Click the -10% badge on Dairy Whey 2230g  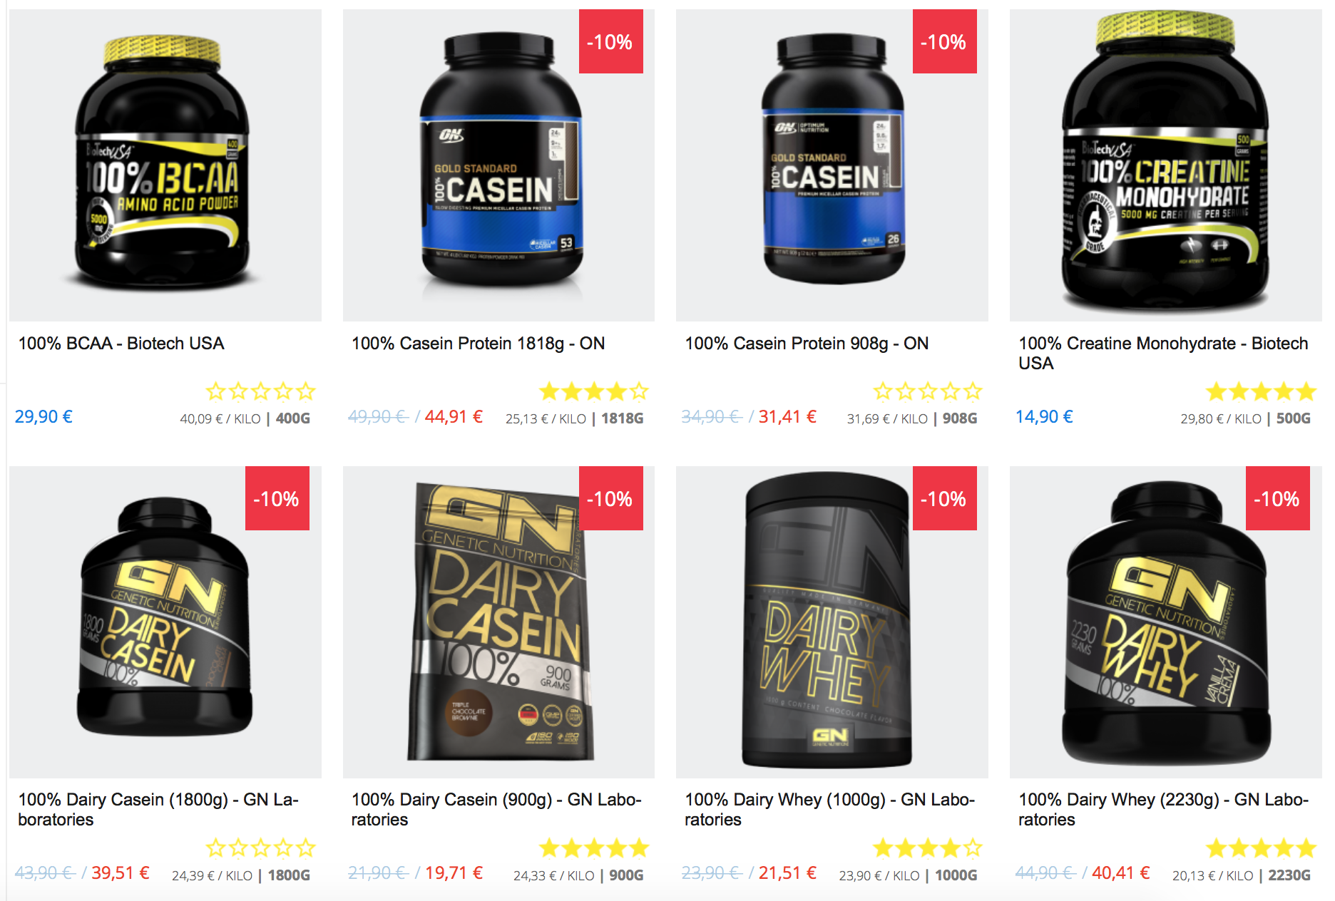coord(1277,498)
